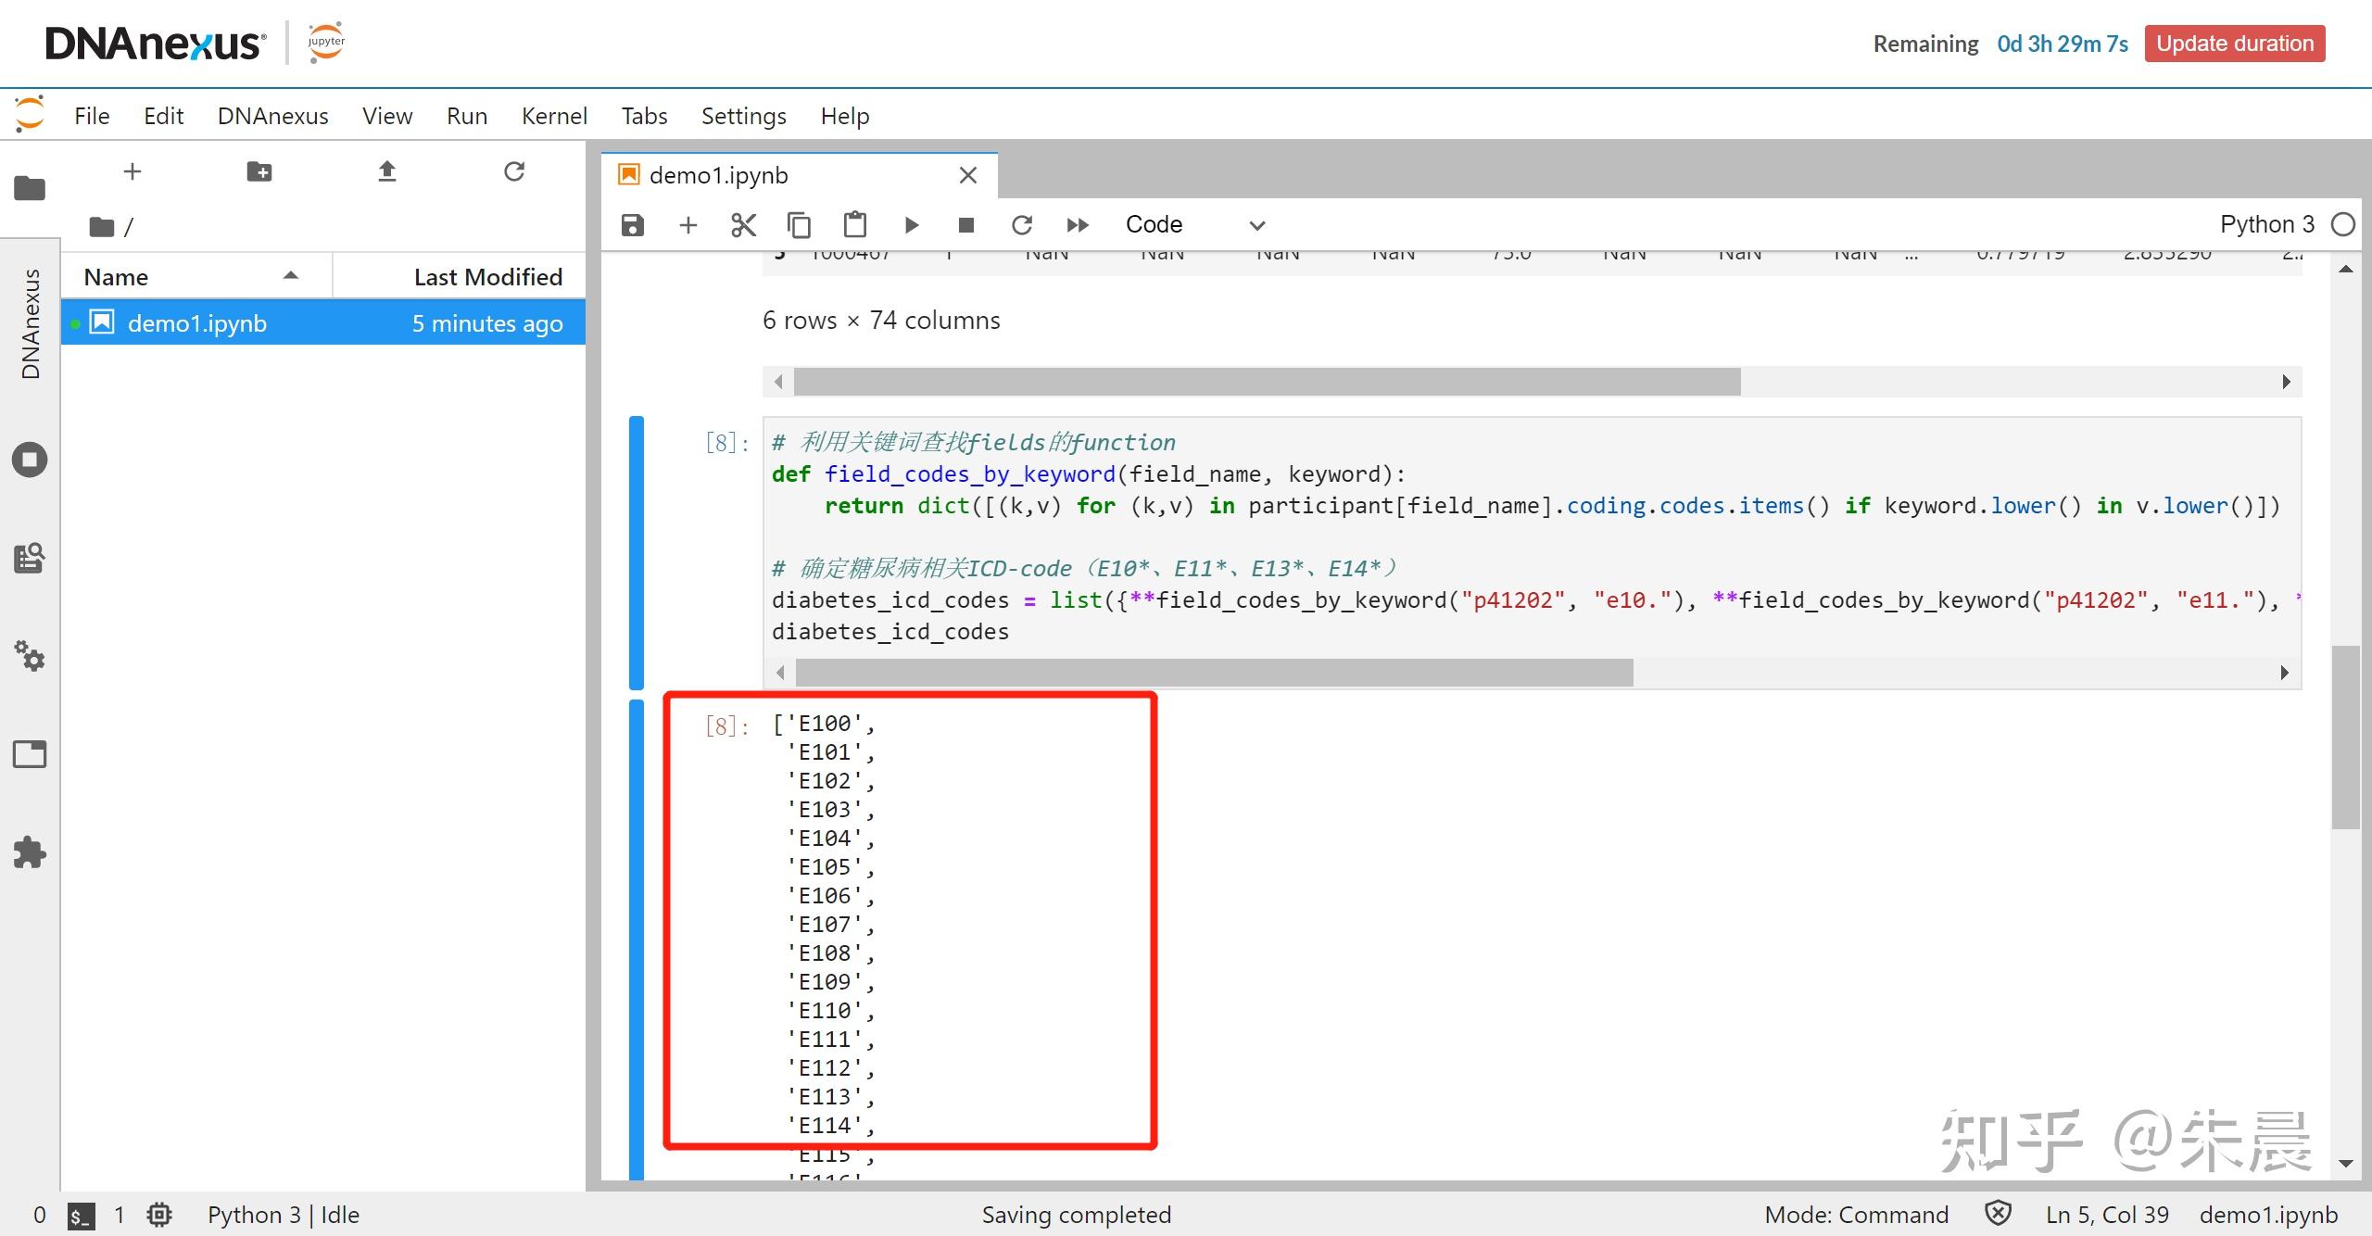Screen dimensions: 2372x1236
Task: Paste cells from clipboard
Action: click(x=855, y=225)
